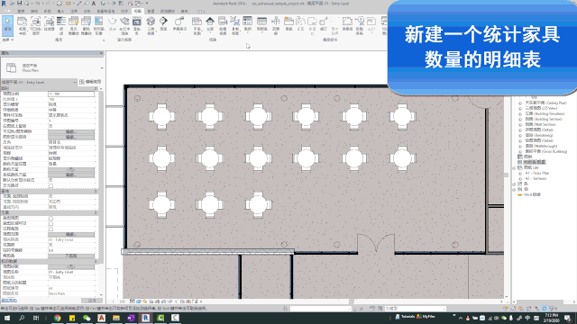Open the Render teapot tool
The image size is (577, 324).
click(112, 24)
